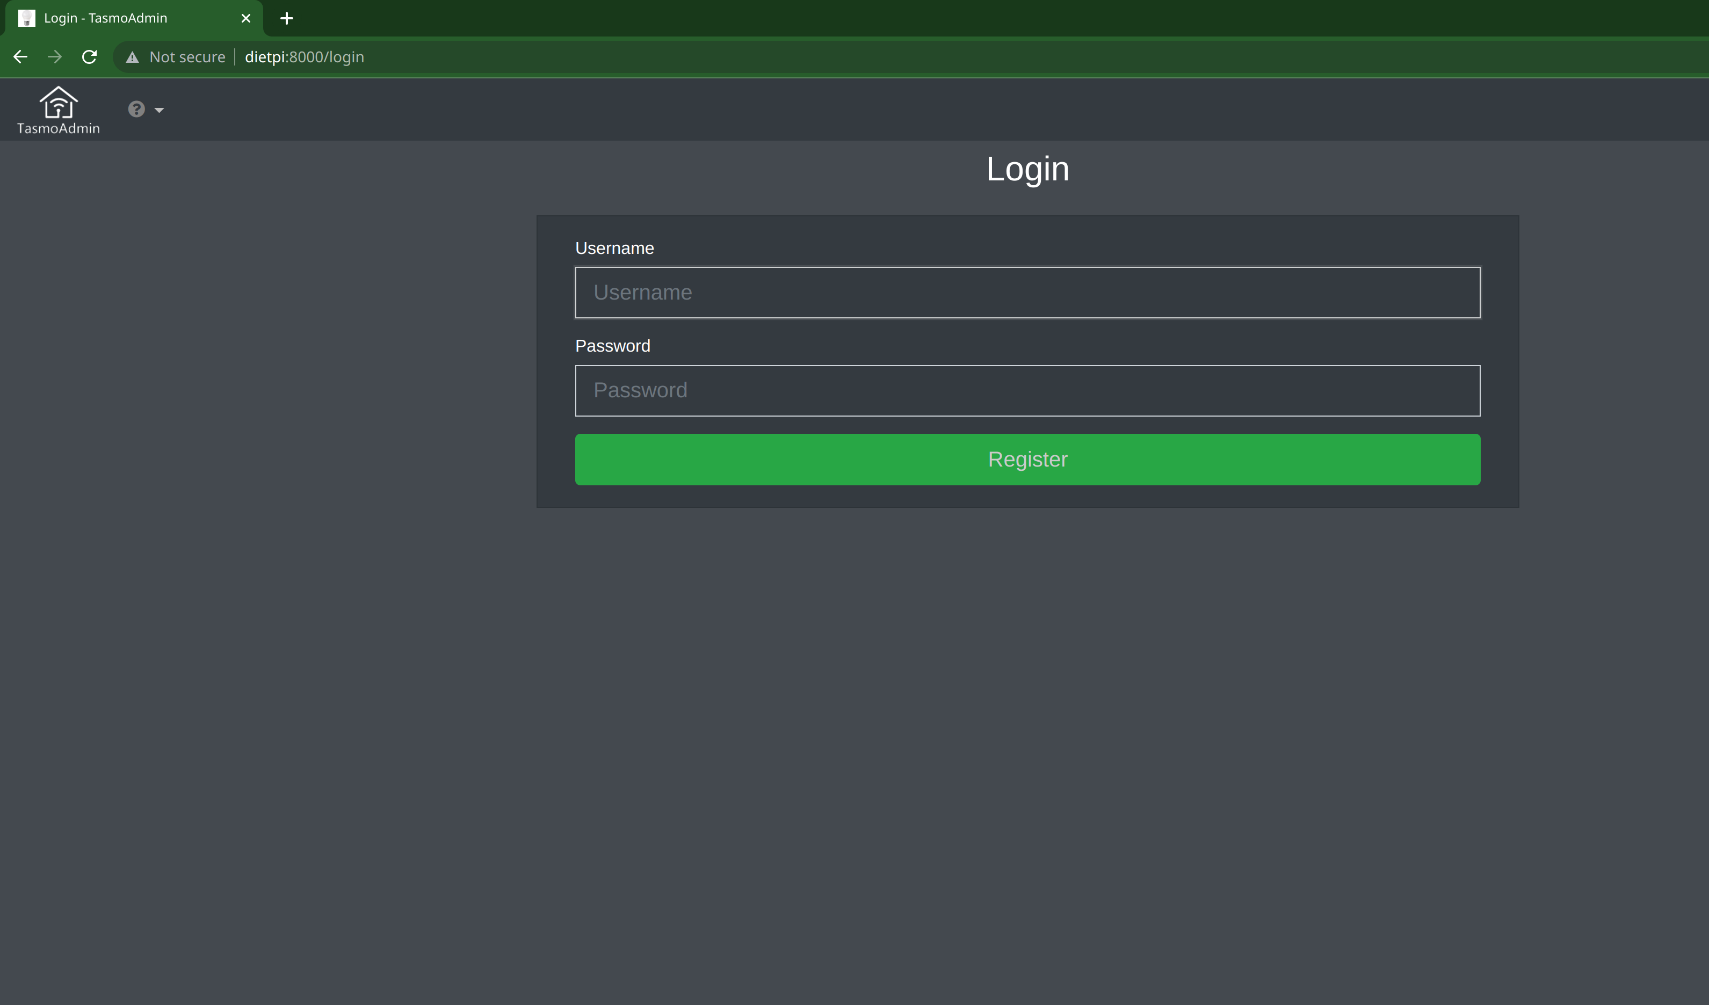The image size is (1709, 1005).
Task: Focus the Password input field
Action: point(1027,390)
